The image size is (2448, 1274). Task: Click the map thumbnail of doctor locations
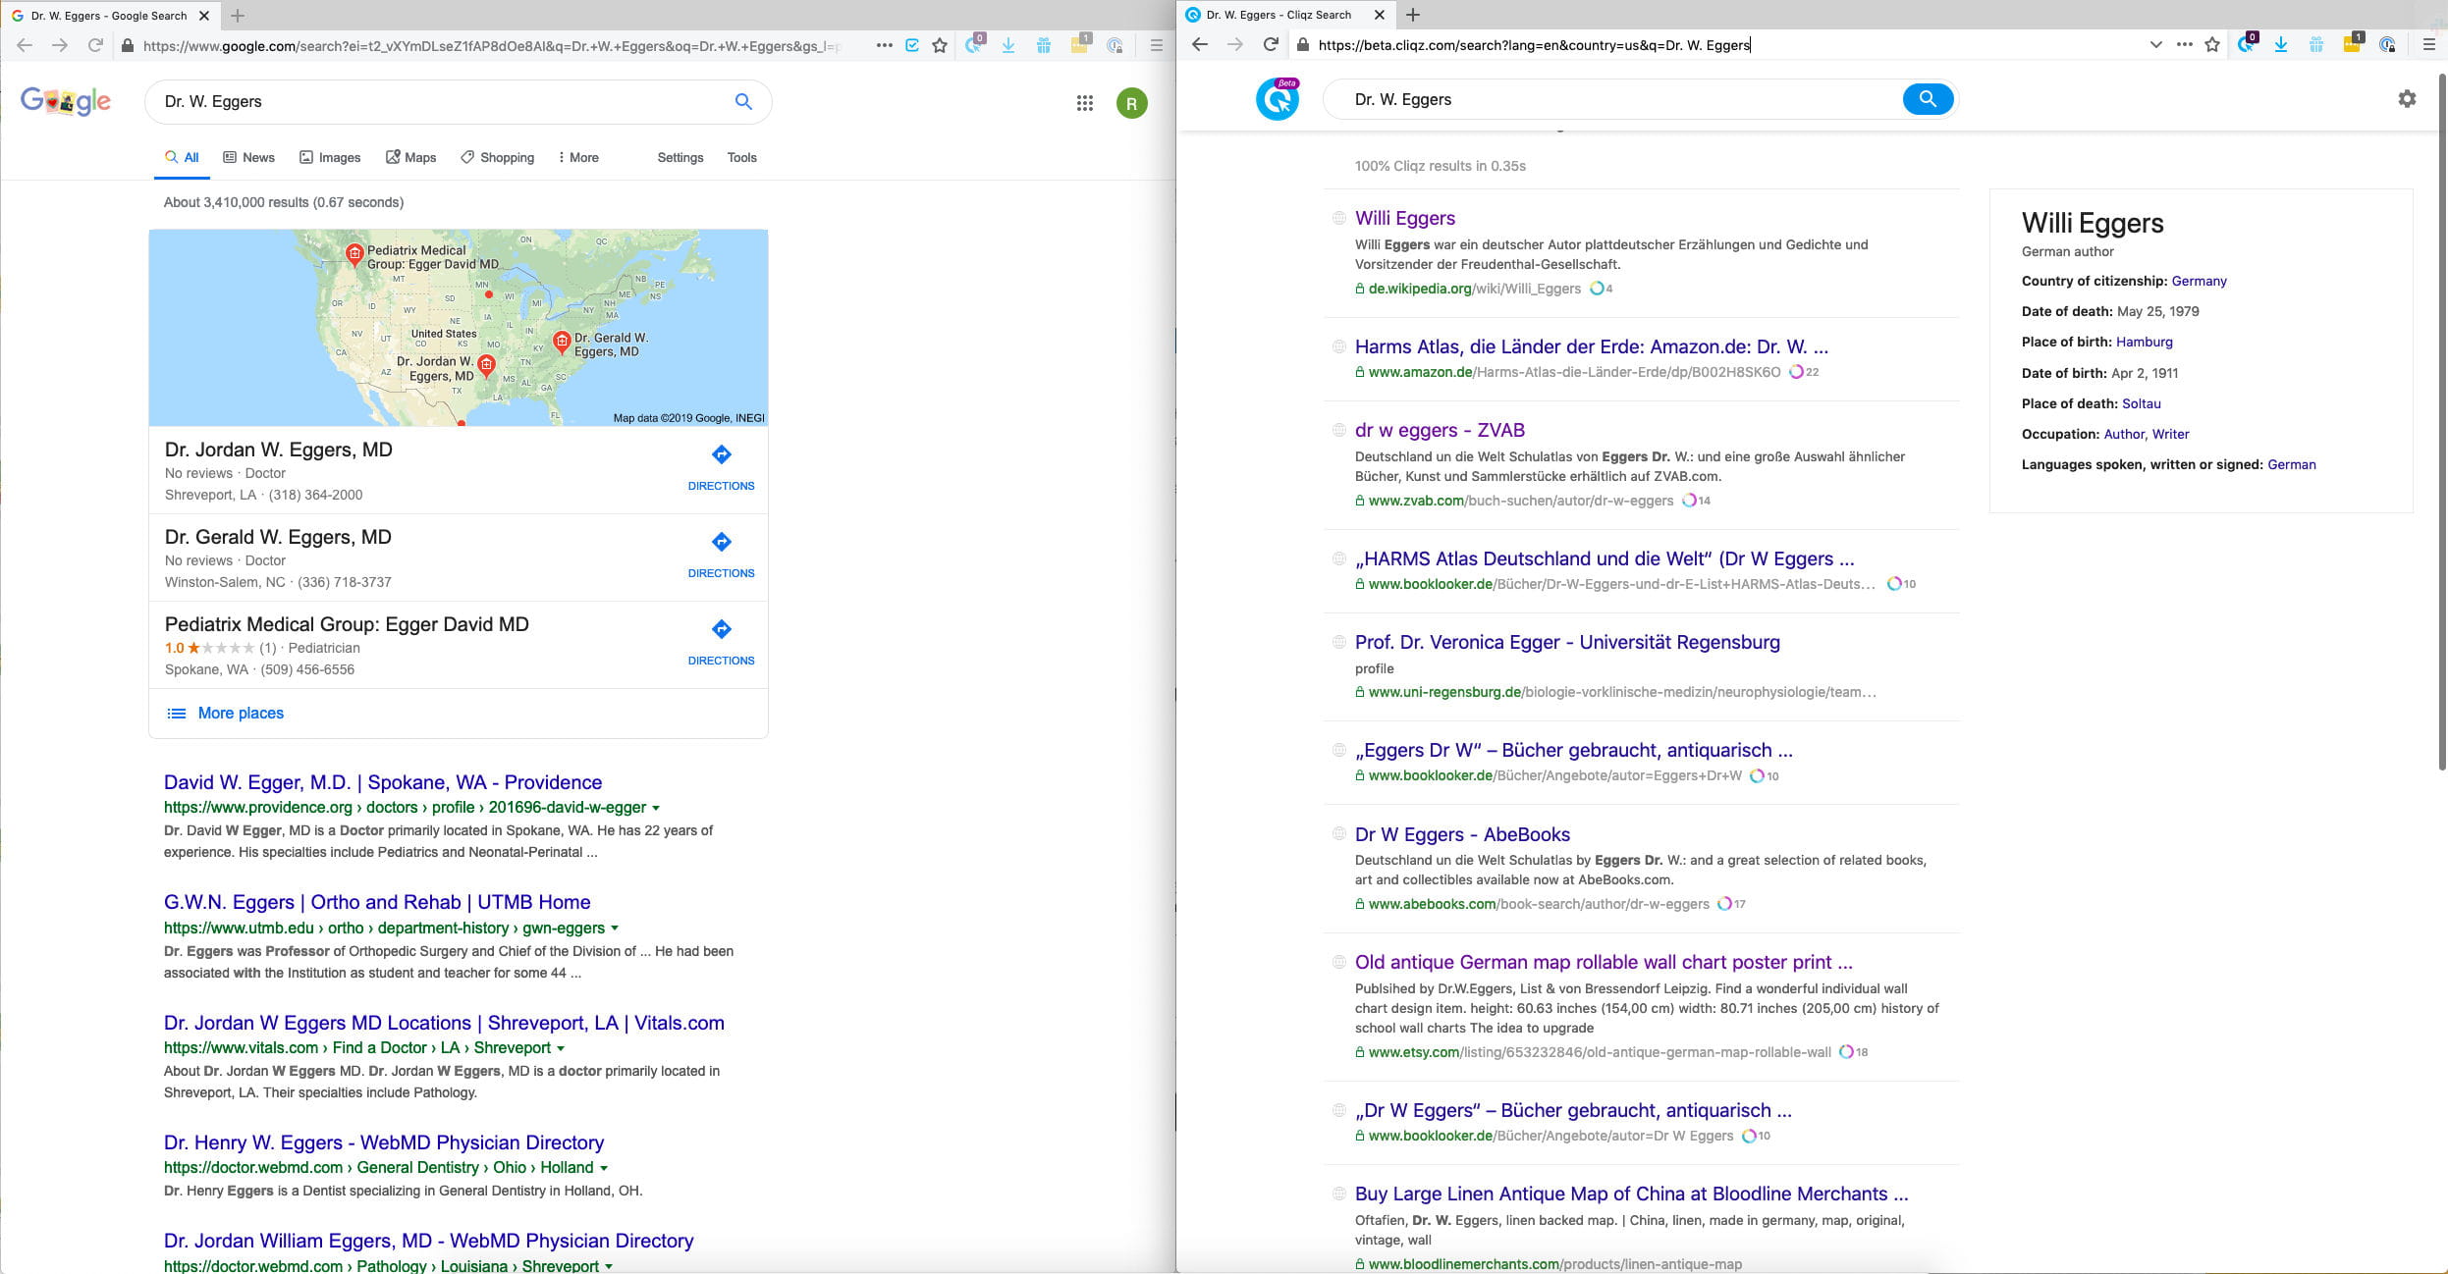[x=459, y=328]
